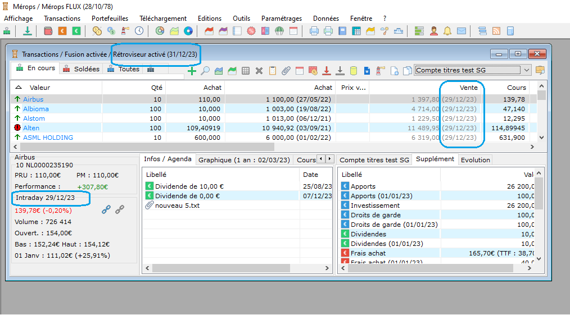The width and height of the screenshot is (570, 315).
Task: Switch to the Toutes tab
Action: tap(124, 69)
